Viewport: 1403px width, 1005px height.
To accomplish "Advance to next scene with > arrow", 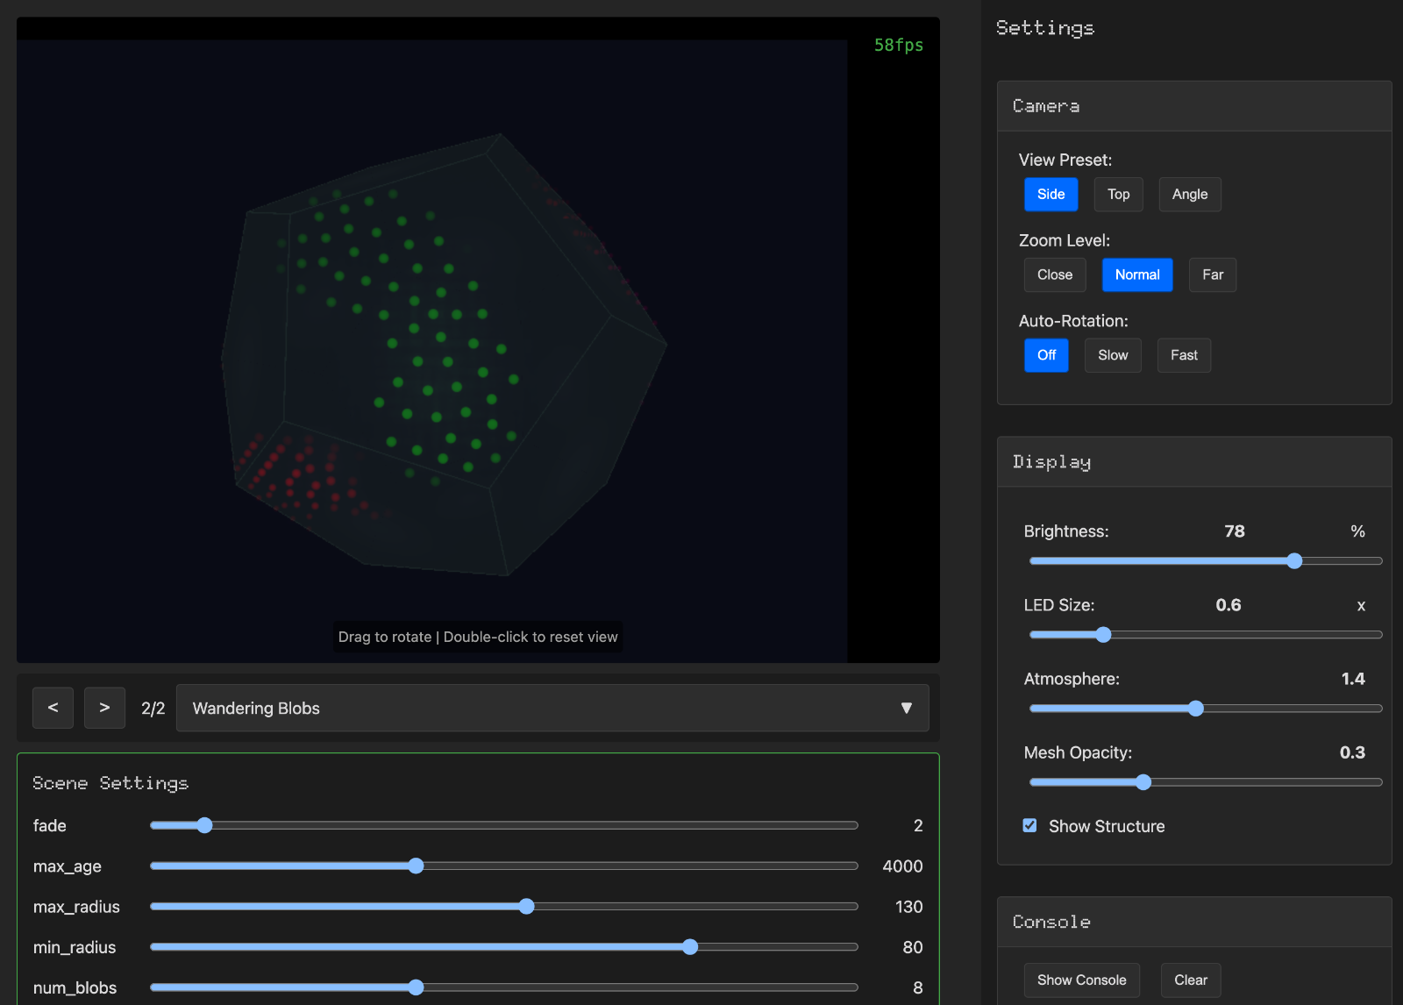I will [x=104, y=708].
